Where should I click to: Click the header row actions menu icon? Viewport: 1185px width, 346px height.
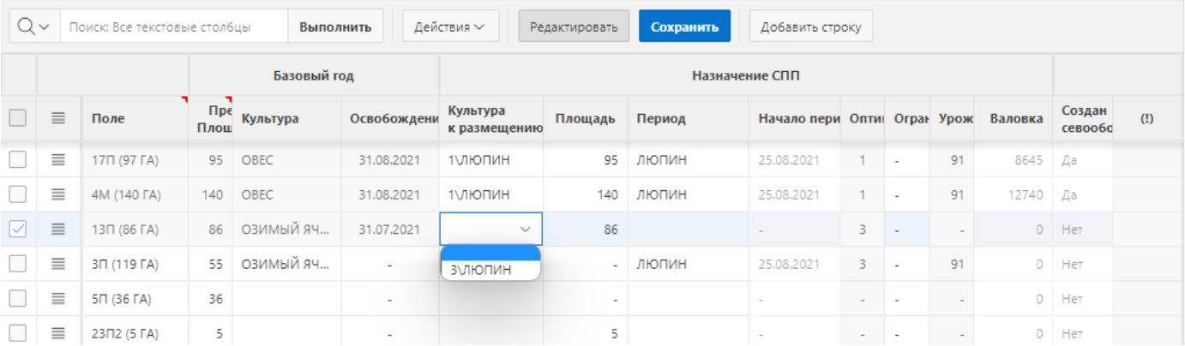[58, 119]
